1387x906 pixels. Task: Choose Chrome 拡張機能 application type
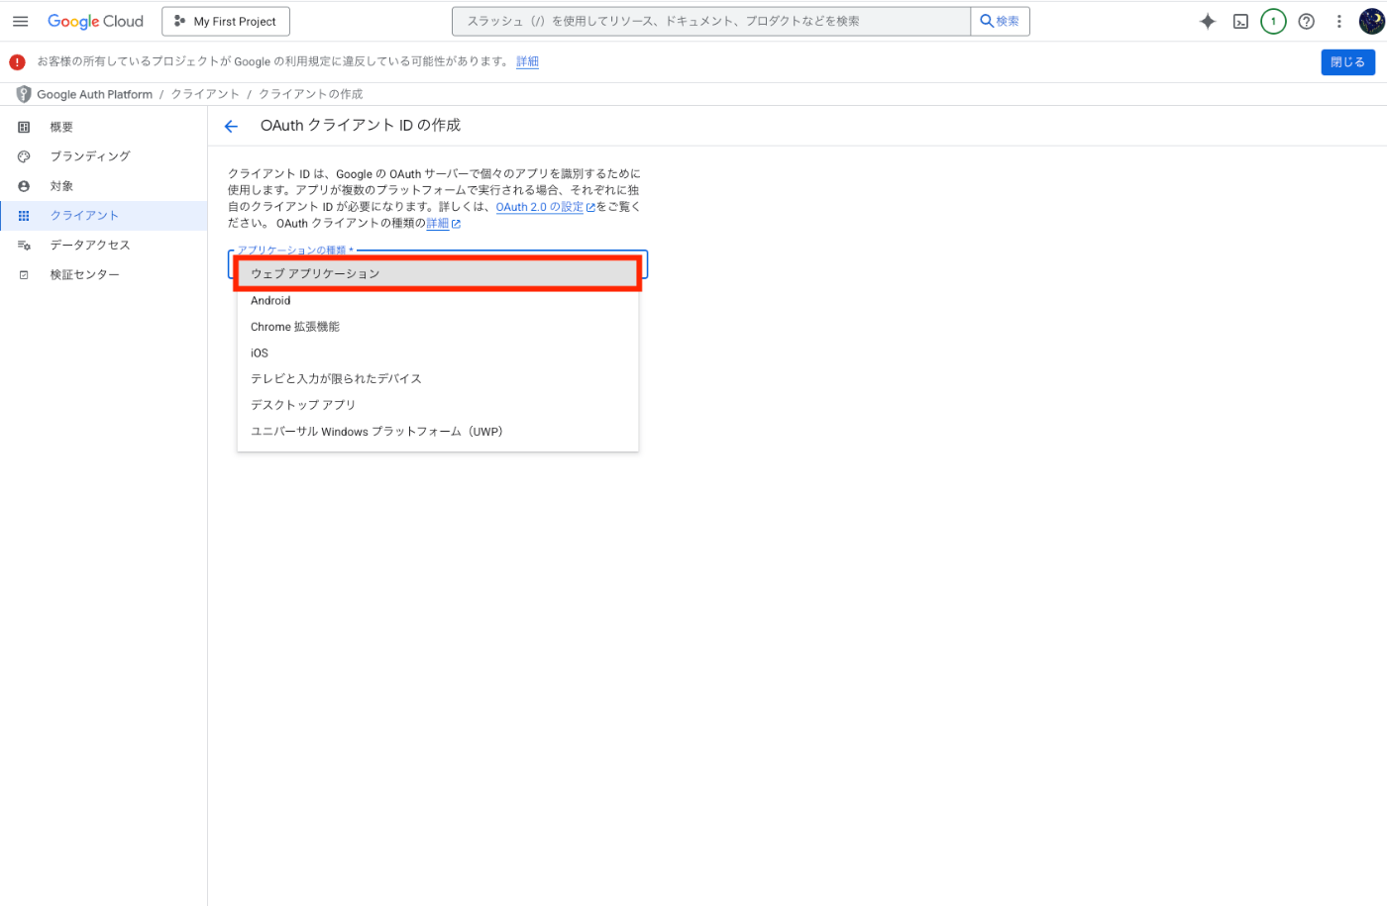pos(438,327)
